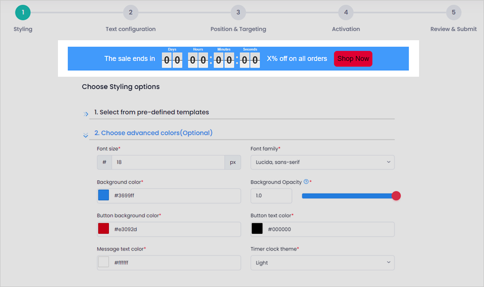Open message text color white swatch
The height and width of the screenshot is (287, 484).
pos(104,262)
